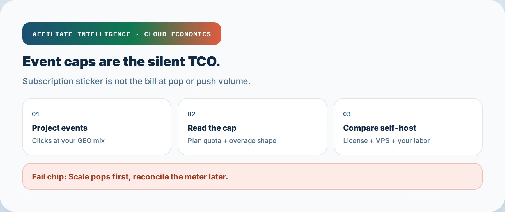505x212 pixels.
Task: Click CLOUD ECONOMICS in the gradient badge
Action: click(x=178, y=34)
